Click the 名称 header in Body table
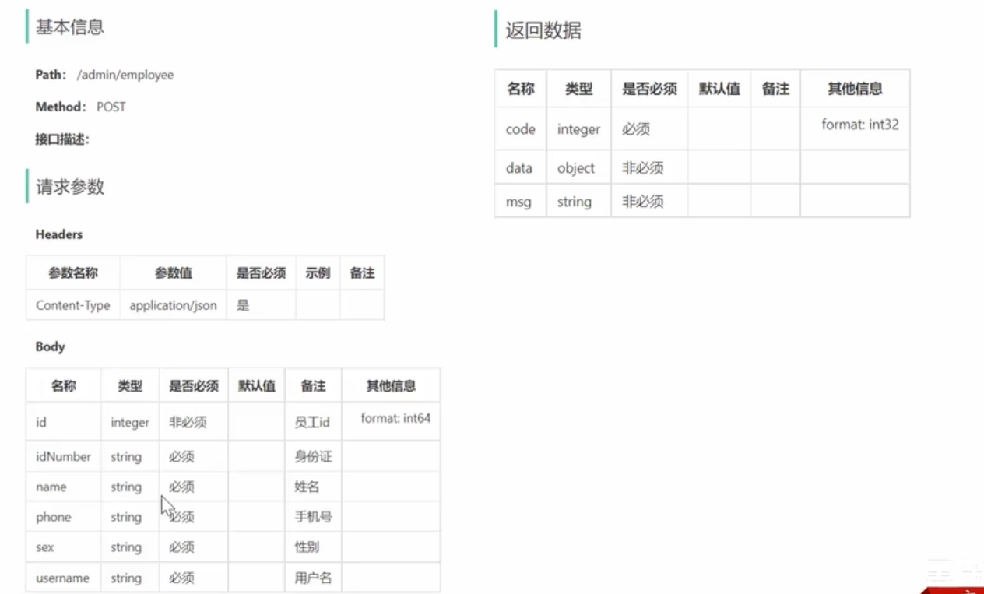Screen dimensions: 984x594 coord(64,385)
